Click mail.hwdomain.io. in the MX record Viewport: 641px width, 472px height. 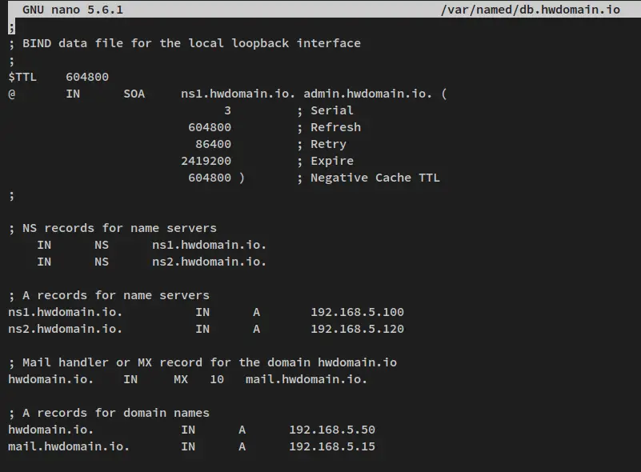(306, 379)
